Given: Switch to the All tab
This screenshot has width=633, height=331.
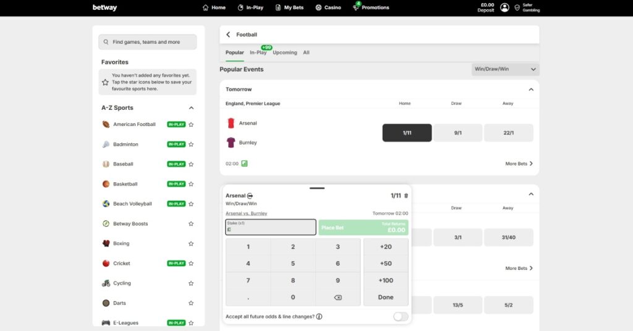Looking at the screenshot, I should point(307,52).
